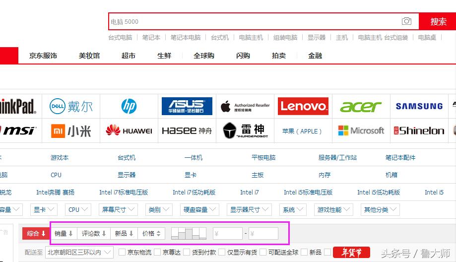Open the 硬盘容量 filter dropdown

point(199,210)
